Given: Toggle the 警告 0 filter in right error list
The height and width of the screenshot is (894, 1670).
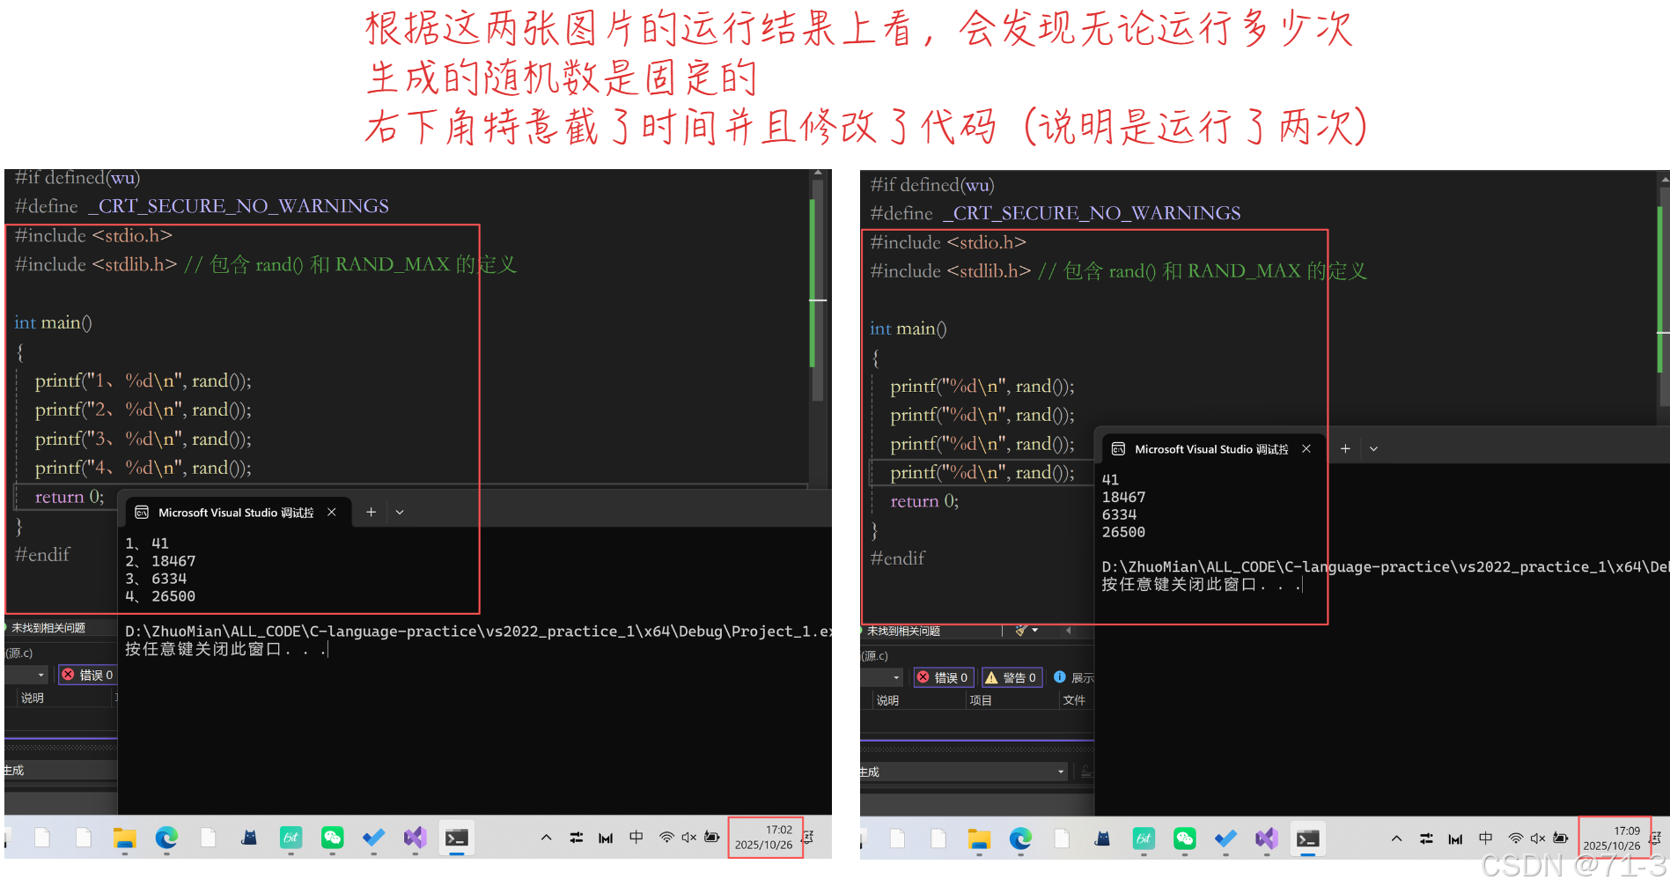Looking at the screenshot, I should click(x=1012, y=677).
